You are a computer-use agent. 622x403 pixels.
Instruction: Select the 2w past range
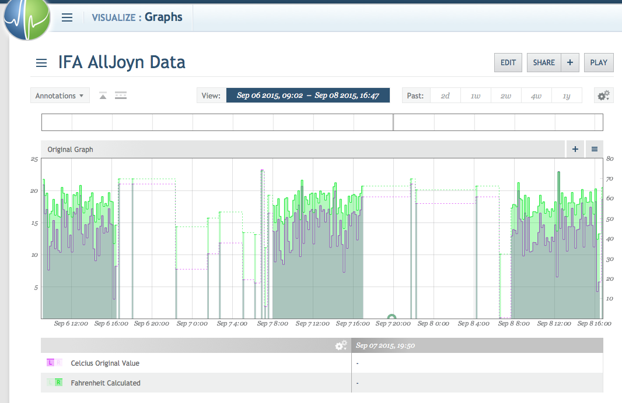(506, 96)
